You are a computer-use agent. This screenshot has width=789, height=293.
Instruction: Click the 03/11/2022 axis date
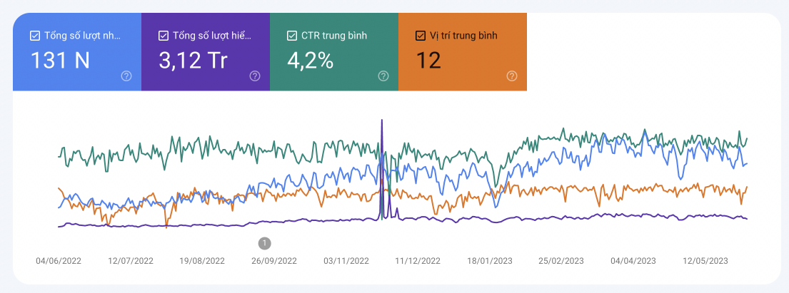pyautogui.click(x=346, y=261)
